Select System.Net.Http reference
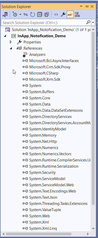The height and width of the screenshot is (238, 98). click(x=43, y=142)
